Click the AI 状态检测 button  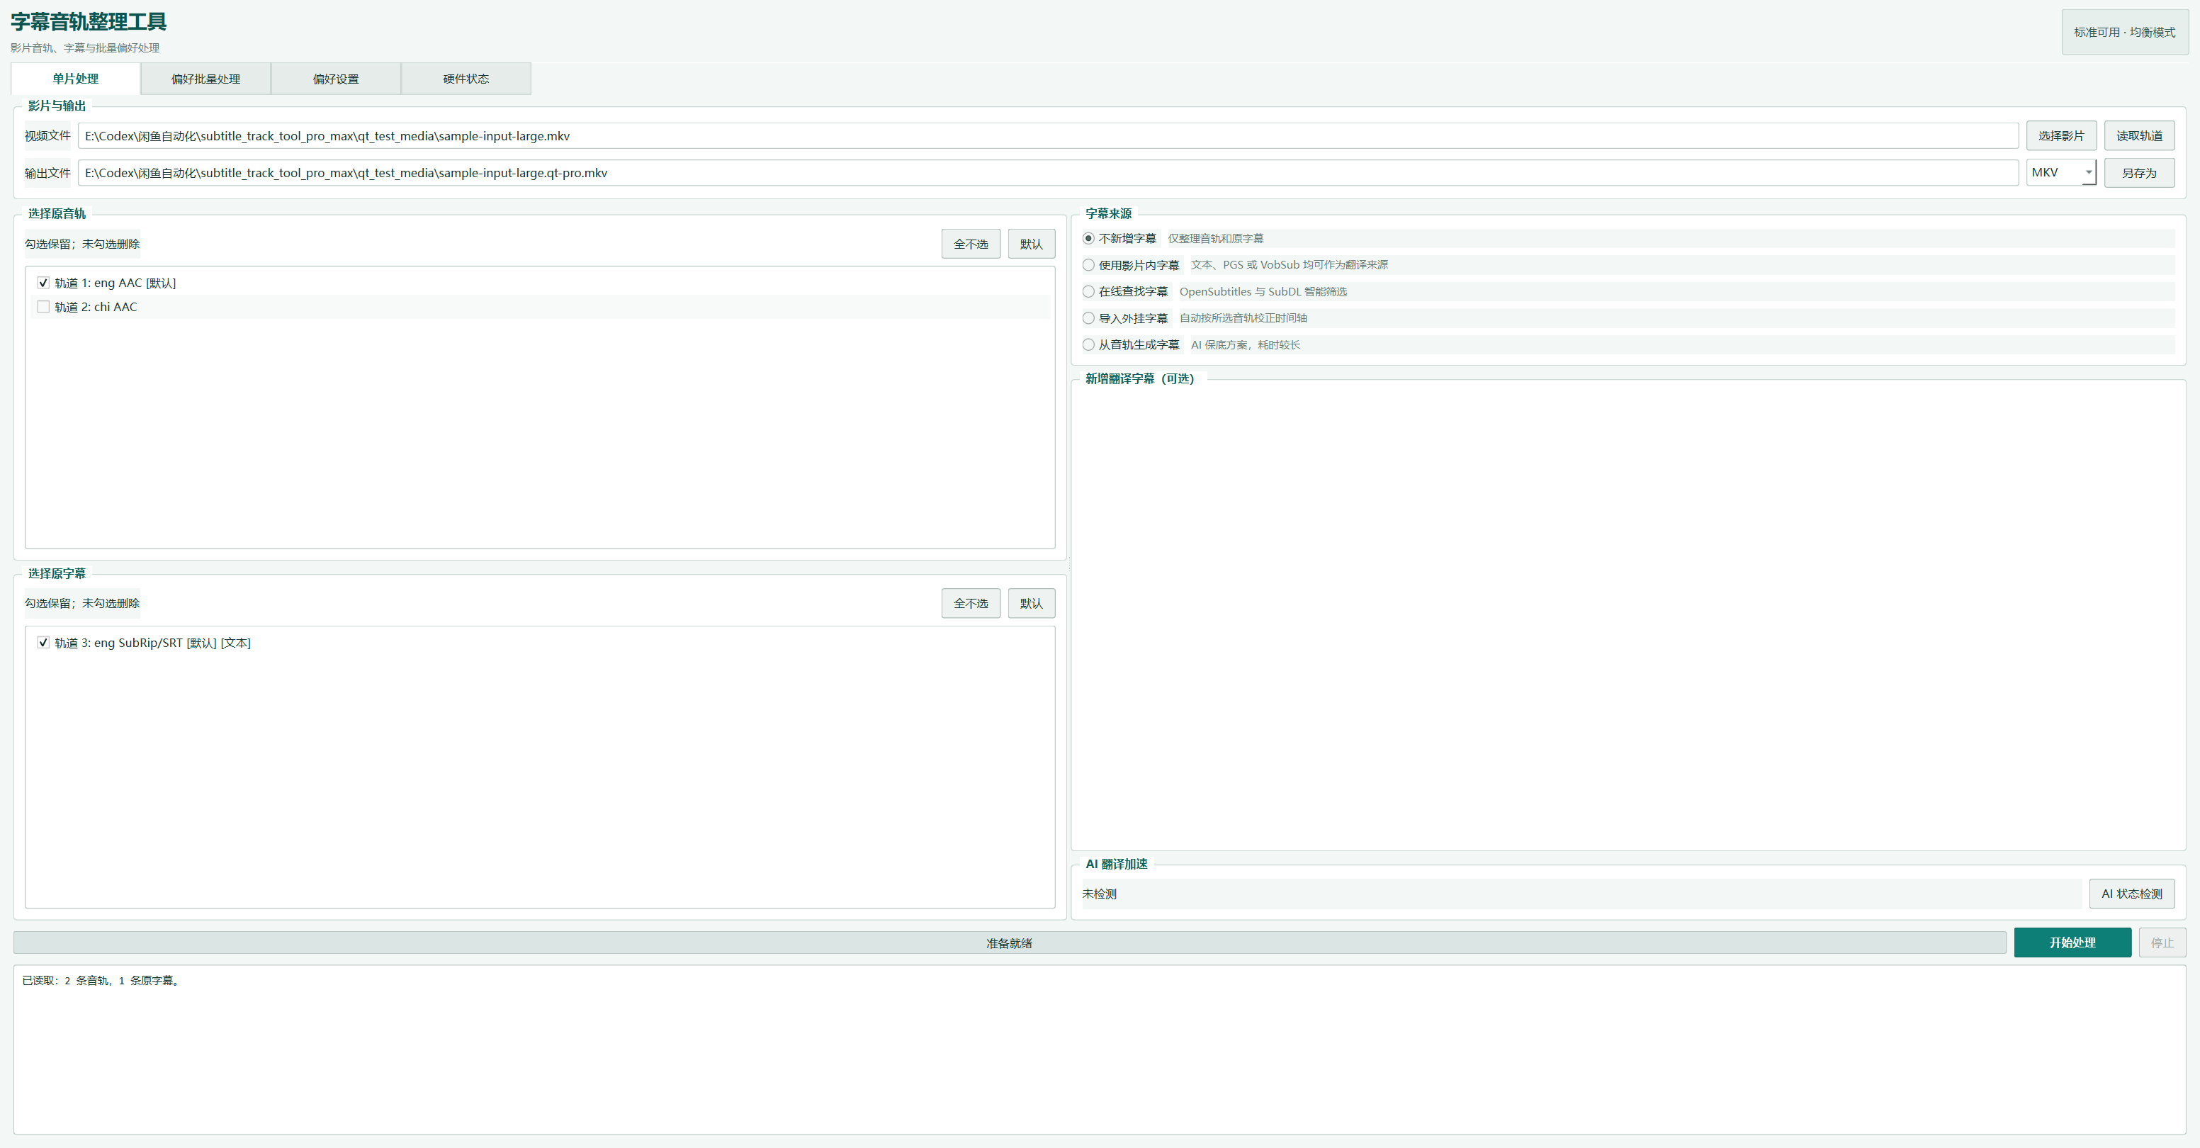coord(2132,894)
